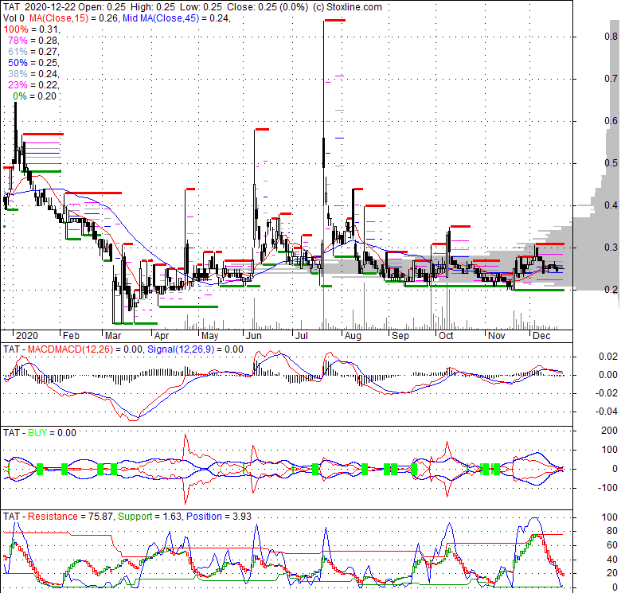
Task: Click the 23% = 0.22 Fibonacci level
Action: click(x=33, y=84)
